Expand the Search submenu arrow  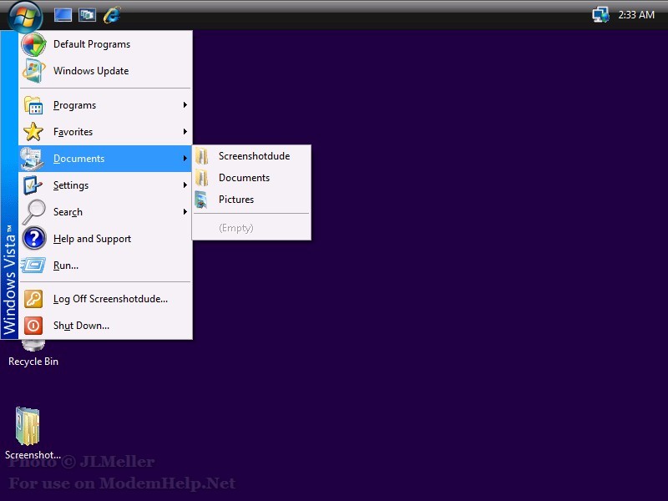tap(185, 212)
